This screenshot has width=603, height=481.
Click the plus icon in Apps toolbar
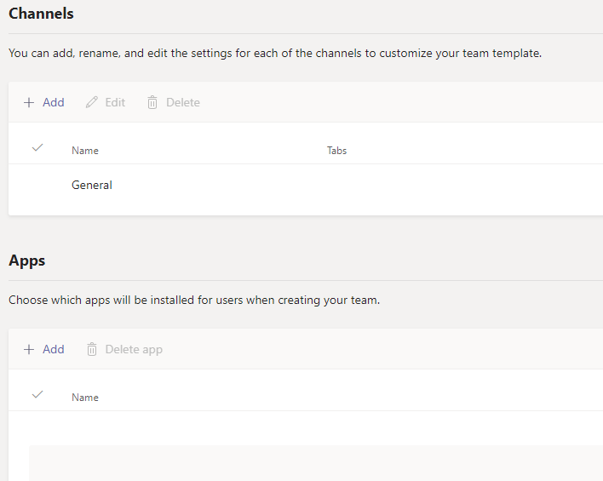tap(29, 349)
